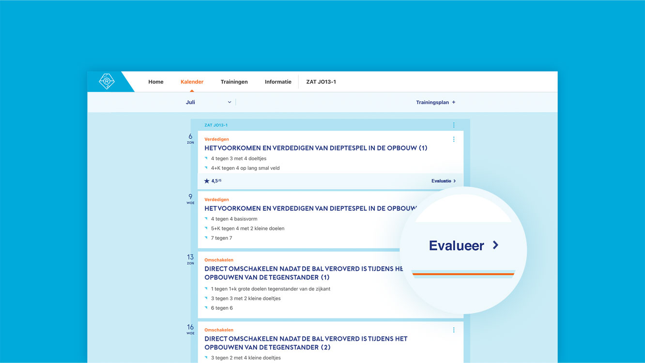The height and width of the screenshot is (363, 645).
Task: Click arrow icon beside '7 tegen 7'
Action: tap(206, 238)
